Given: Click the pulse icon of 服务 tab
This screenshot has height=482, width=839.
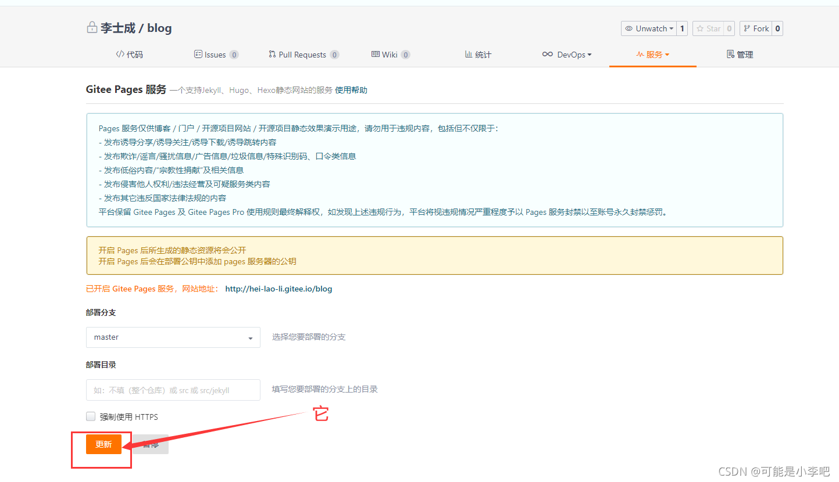Looking at the screenshot, I should [640, 54].
